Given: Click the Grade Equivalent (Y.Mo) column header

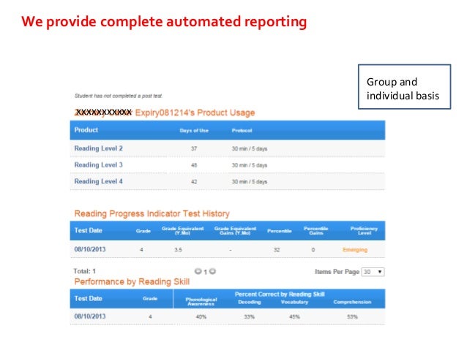Looking at the screenshot, I should 182,230.
